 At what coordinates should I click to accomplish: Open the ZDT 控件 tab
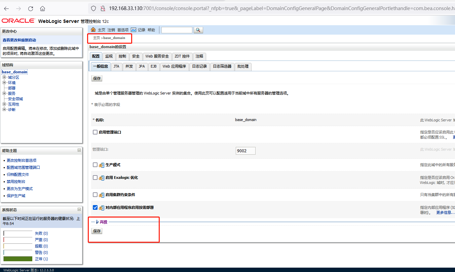pos(182,56)
